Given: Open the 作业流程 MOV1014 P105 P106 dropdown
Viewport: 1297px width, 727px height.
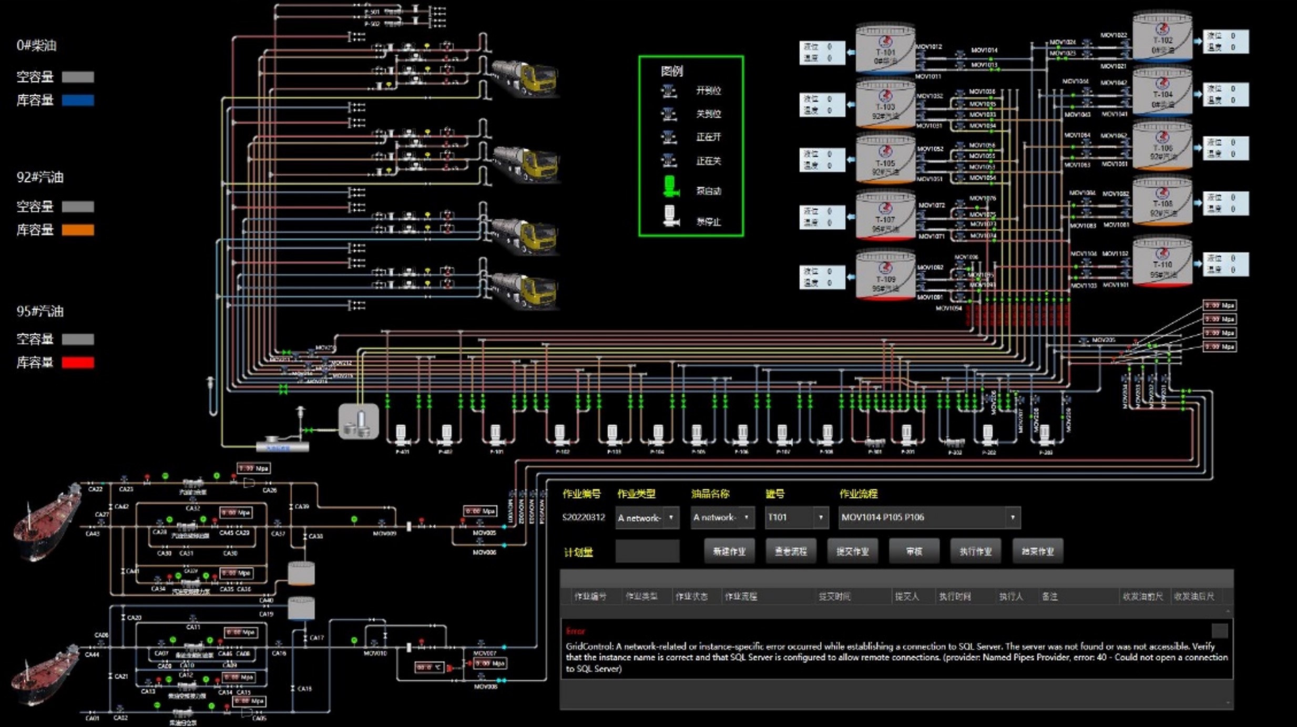Looking at the screenshot, I should coord(929,518).
